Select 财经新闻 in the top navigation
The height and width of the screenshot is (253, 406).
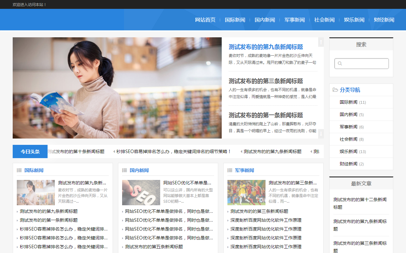pyautogui.click(x=384, y=20)
